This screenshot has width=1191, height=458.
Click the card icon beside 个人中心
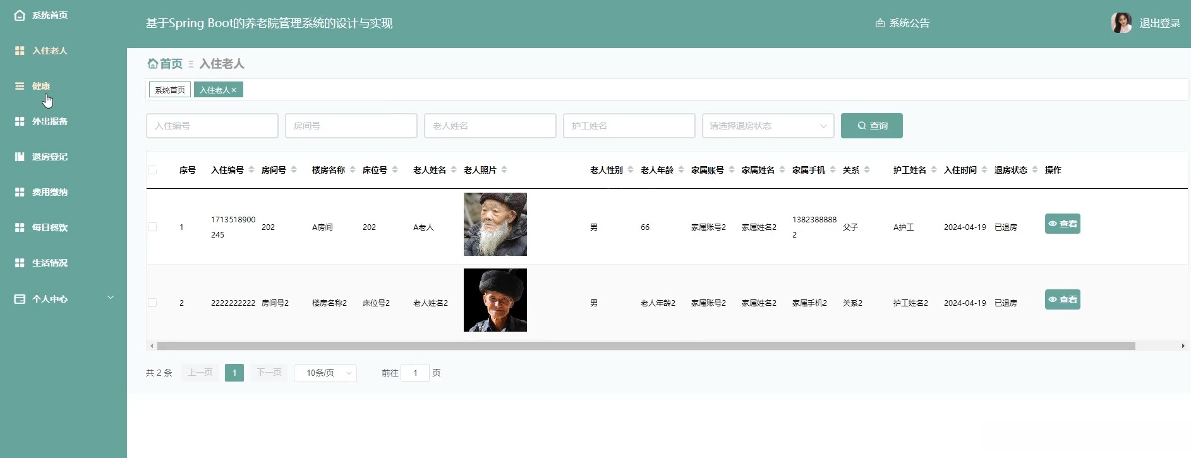pos(20,299)
